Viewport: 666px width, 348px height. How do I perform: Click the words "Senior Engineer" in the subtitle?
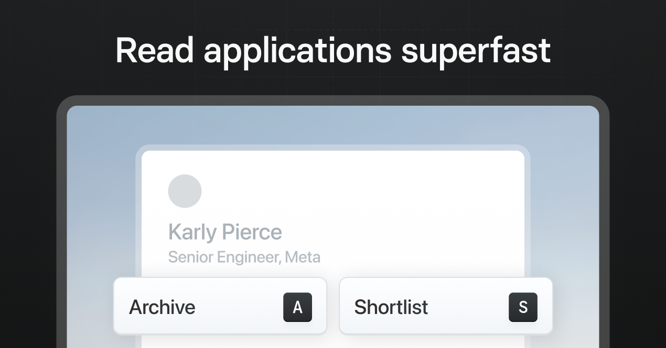(x=224, y=257)
